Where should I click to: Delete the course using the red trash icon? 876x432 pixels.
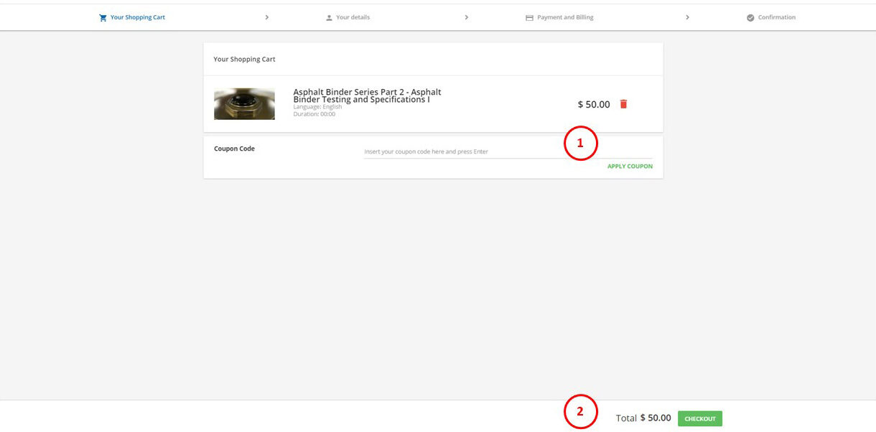coord(623,104)
